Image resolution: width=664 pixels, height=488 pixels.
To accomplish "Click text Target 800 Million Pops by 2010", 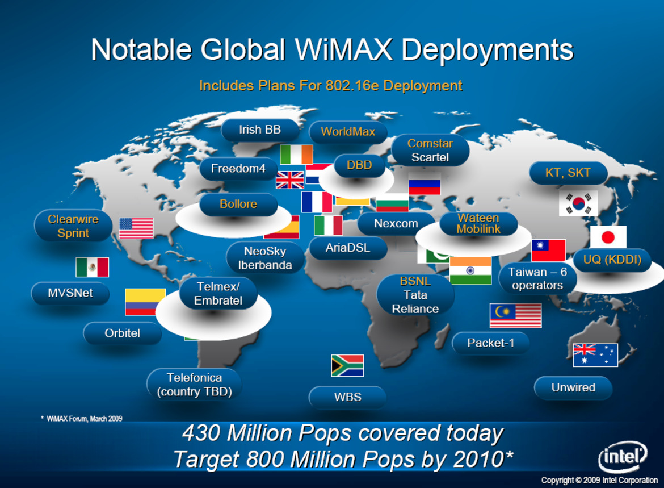I will coord(343,459).
